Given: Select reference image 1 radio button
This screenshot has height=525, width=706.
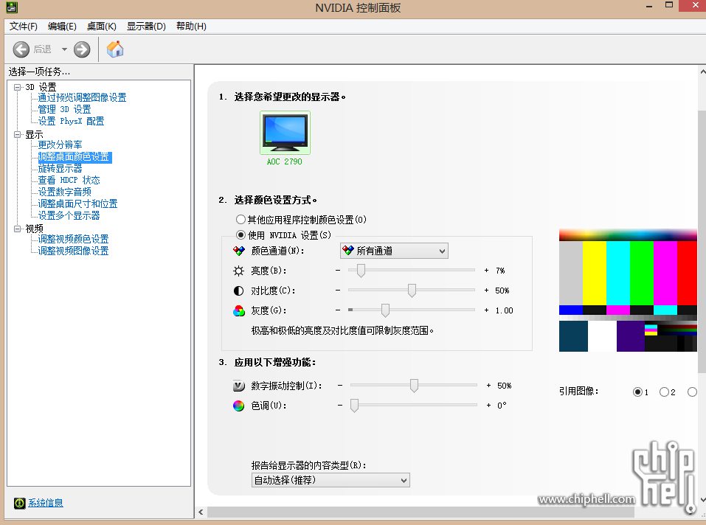Looking at the screenshot, I should pyautogui.click(x=637, y=392).
